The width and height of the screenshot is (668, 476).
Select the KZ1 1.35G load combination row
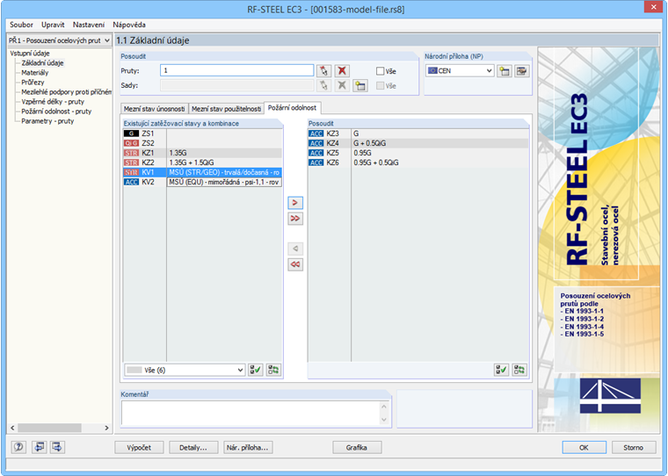(202, 153)
